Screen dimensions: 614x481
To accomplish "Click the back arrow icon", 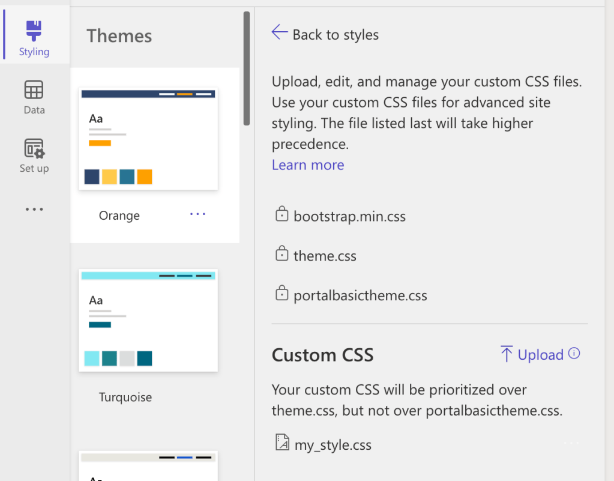I will (x=279, y=32).
